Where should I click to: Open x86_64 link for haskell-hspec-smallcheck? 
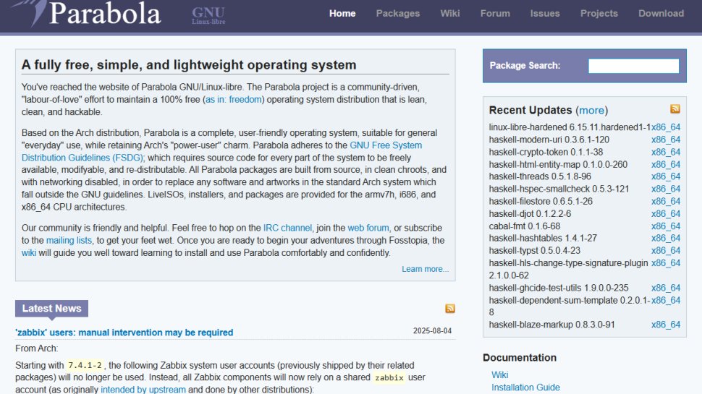point(666,189)
